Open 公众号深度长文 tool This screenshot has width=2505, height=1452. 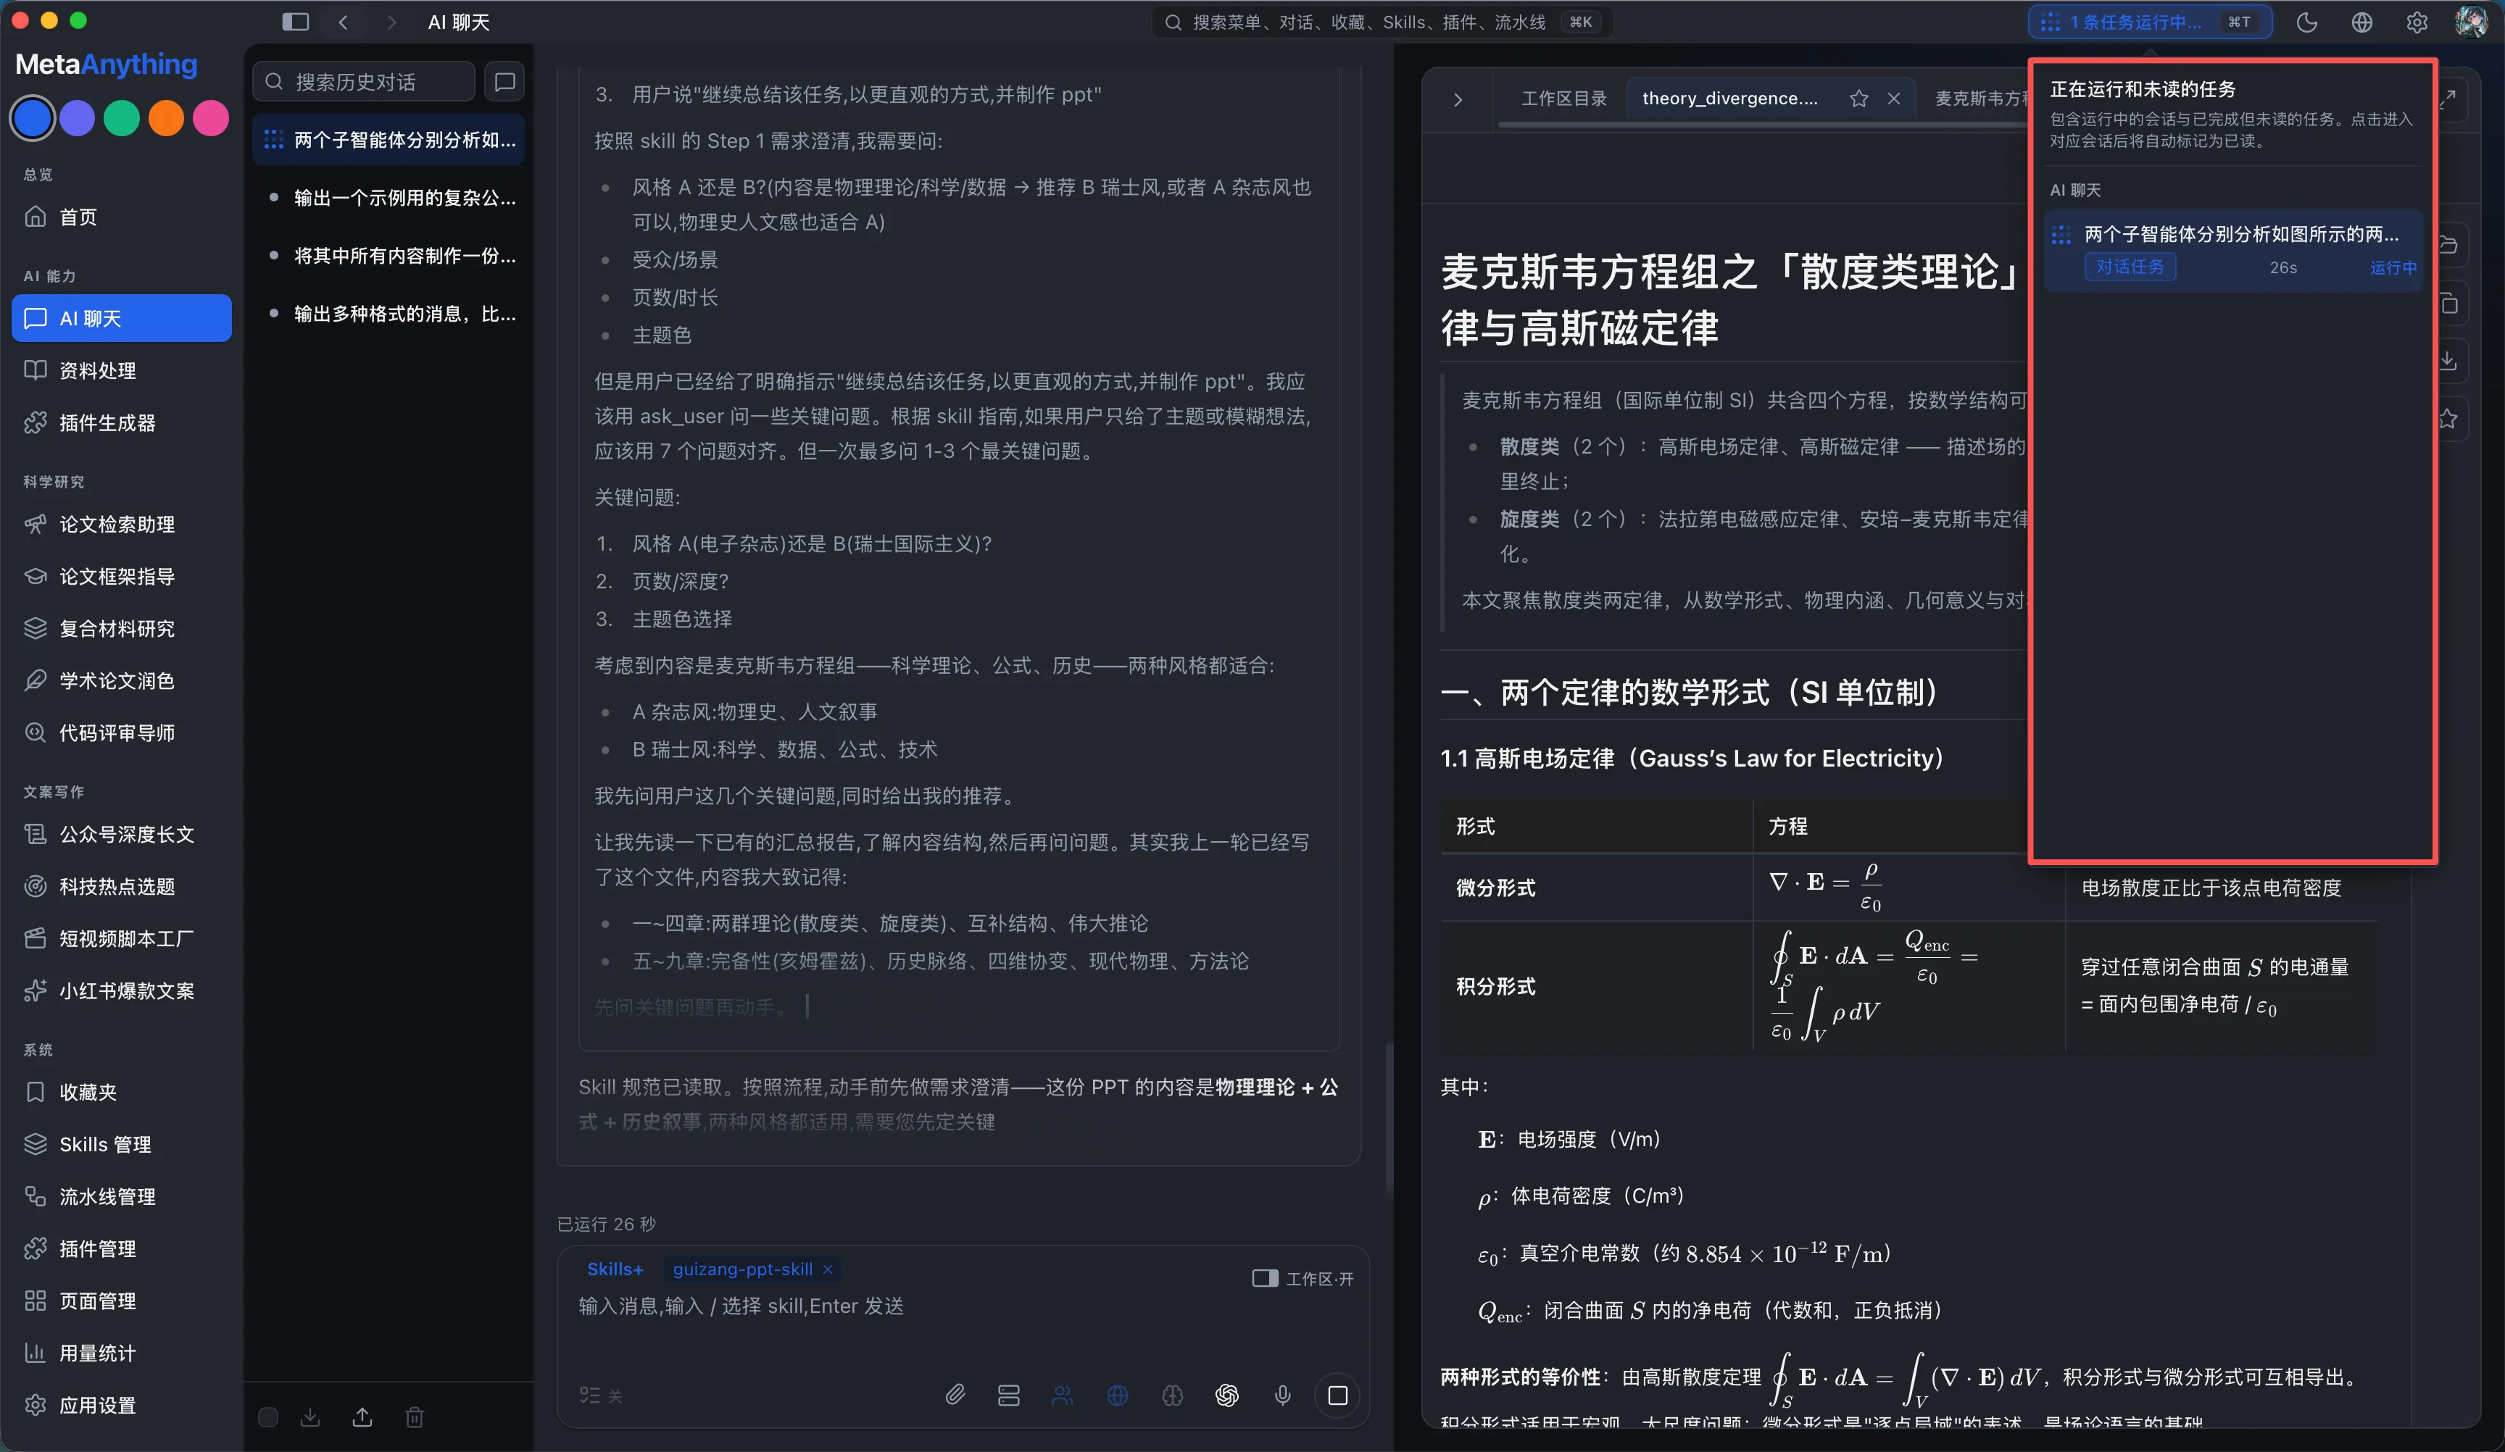pyautogui.click(x=121, y=834)
